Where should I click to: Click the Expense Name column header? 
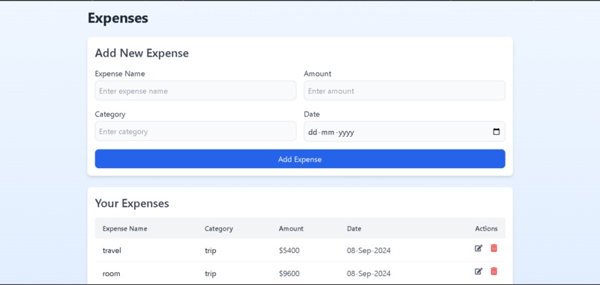tap(125, 228)
